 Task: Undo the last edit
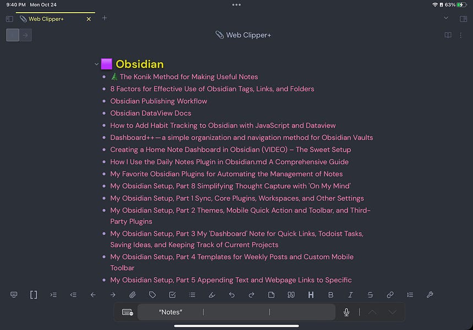coord(231,295)
